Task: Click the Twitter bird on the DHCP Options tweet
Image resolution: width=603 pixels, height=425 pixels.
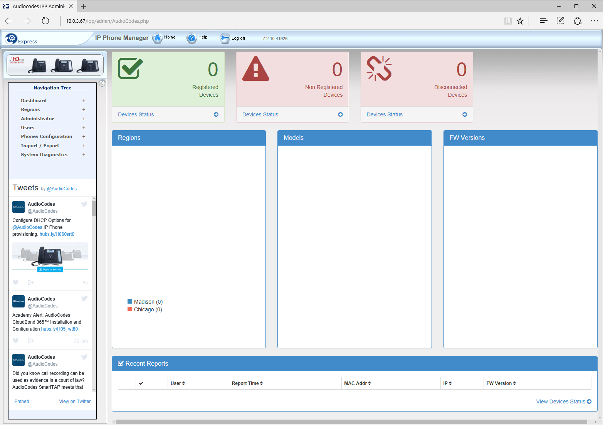Action: [84, 204]
